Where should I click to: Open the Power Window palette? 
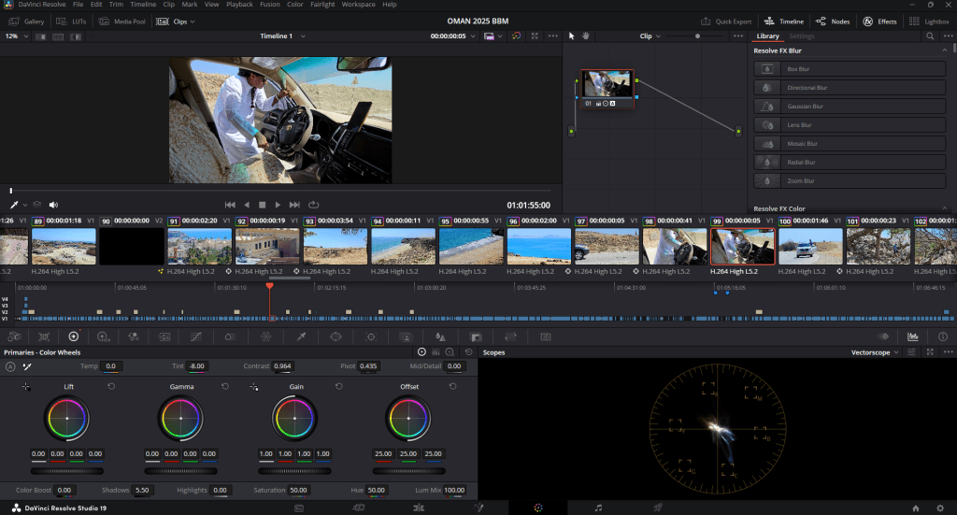tap(336, 336)
